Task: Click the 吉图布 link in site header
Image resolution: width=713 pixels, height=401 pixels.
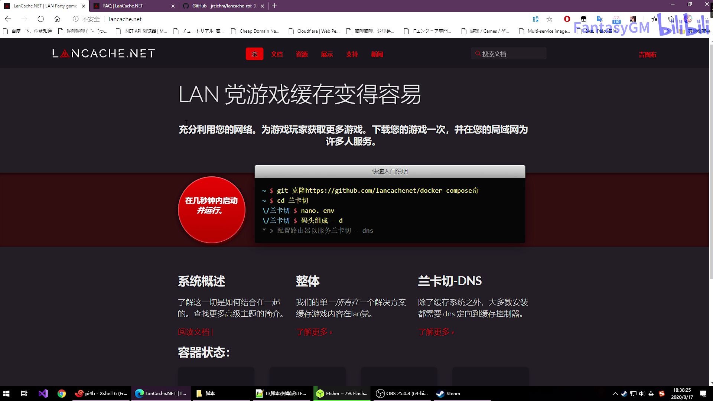Action: (x=647, y=55)
